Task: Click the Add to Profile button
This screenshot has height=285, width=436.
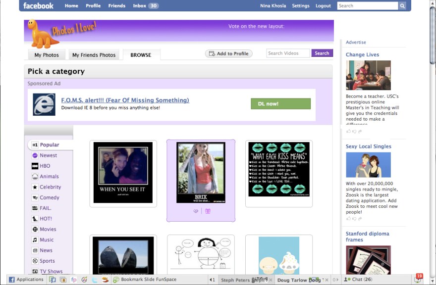Action: point(228,53)
